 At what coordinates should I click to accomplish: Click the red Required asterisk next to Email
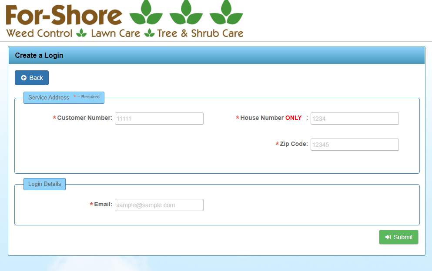pyautogui.click(x=91, y=204)
